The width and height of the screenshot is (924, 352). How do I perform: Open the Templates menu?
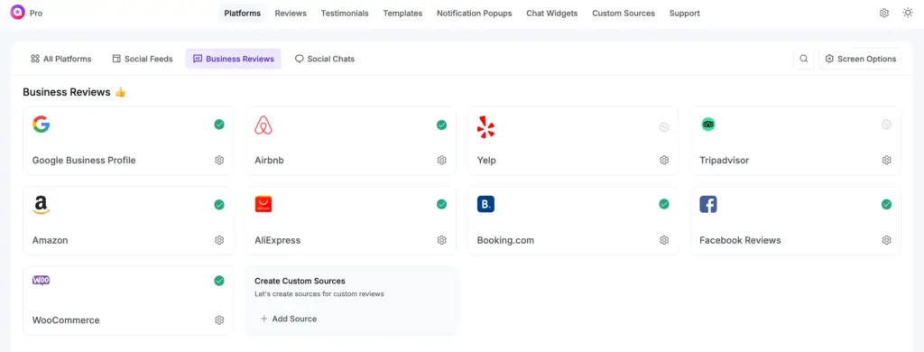[402, 13]
